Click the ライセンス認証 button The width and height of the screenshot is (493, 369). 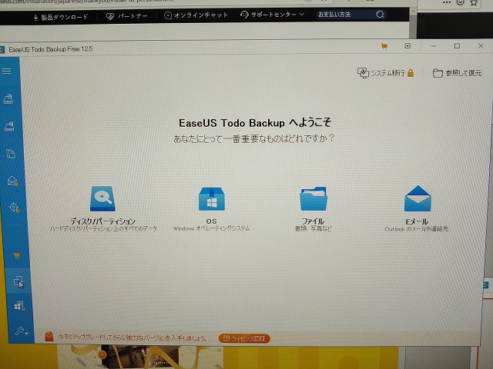244,338
